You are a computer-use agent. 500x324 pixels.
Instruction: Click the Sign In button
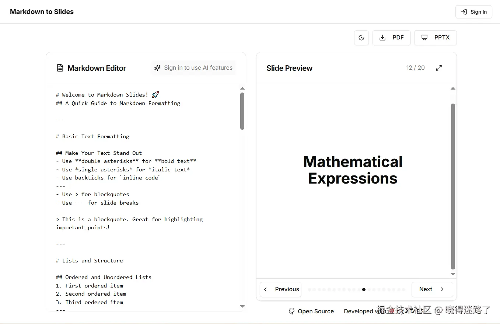[474, 12]
